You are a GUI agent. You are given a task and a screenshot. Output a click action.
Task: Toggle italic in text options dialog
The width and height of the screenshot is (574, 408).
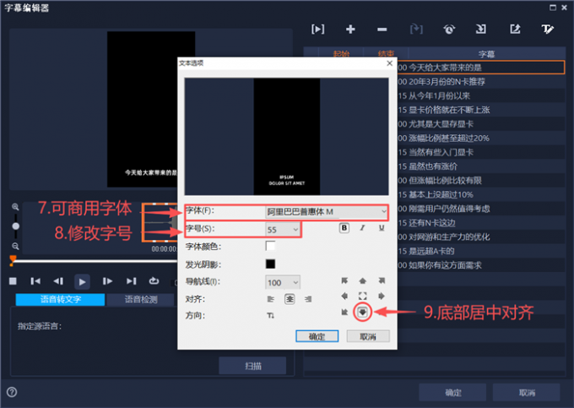[x=362, y=228]
